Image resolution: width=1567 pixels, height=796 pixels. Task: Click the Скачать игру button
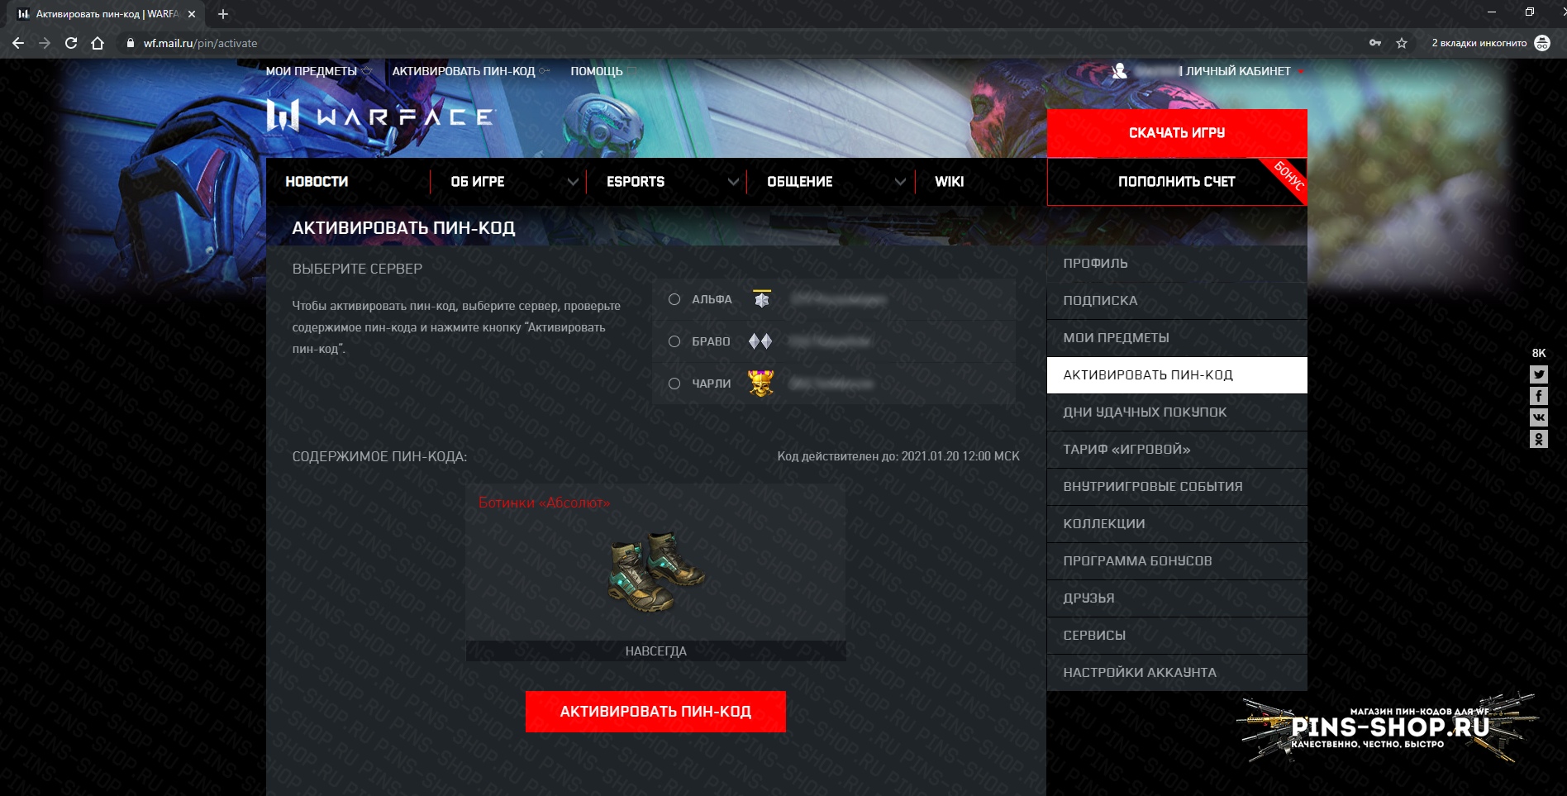(x=1177, y=133)
